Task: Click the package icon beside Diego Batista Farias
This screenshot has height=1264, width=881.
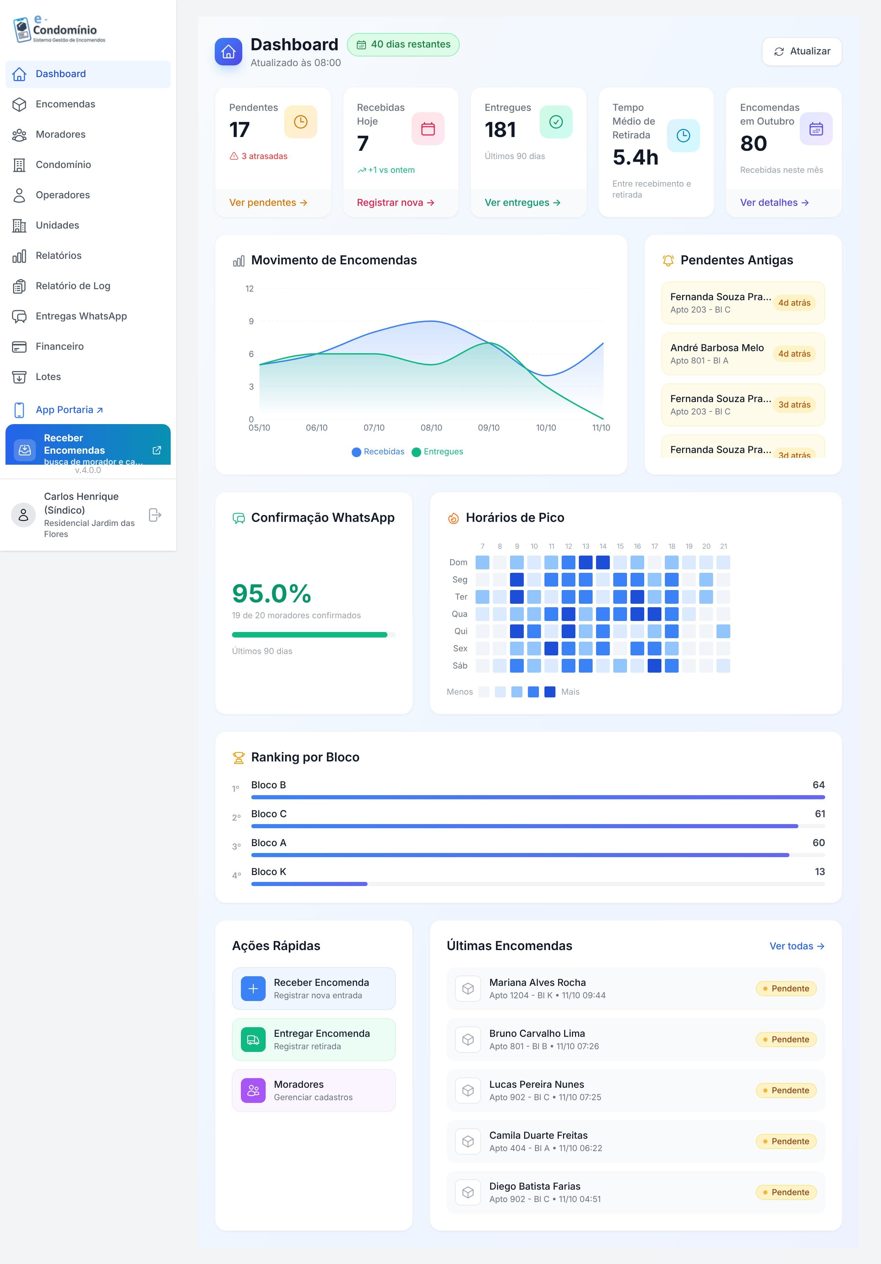Action: (468, 1192)
